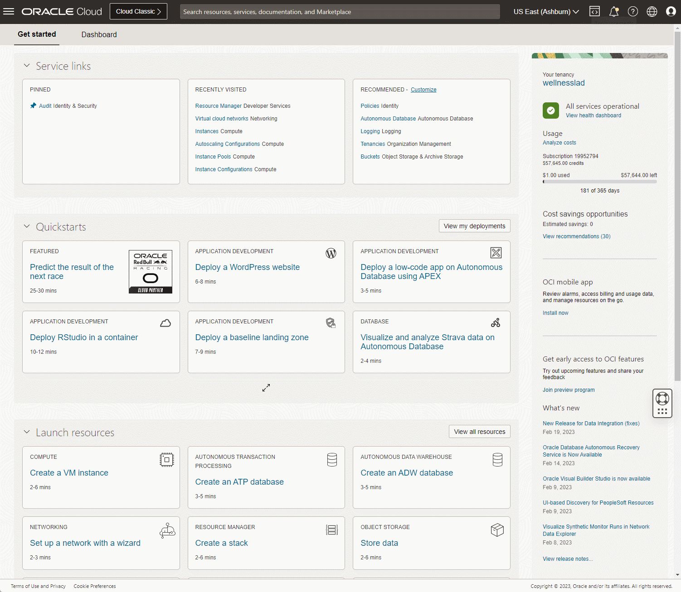The width and height of the screenshot is (681, 592).
Task: Click the pin icon beside Audit
Action: coord(33,106)
